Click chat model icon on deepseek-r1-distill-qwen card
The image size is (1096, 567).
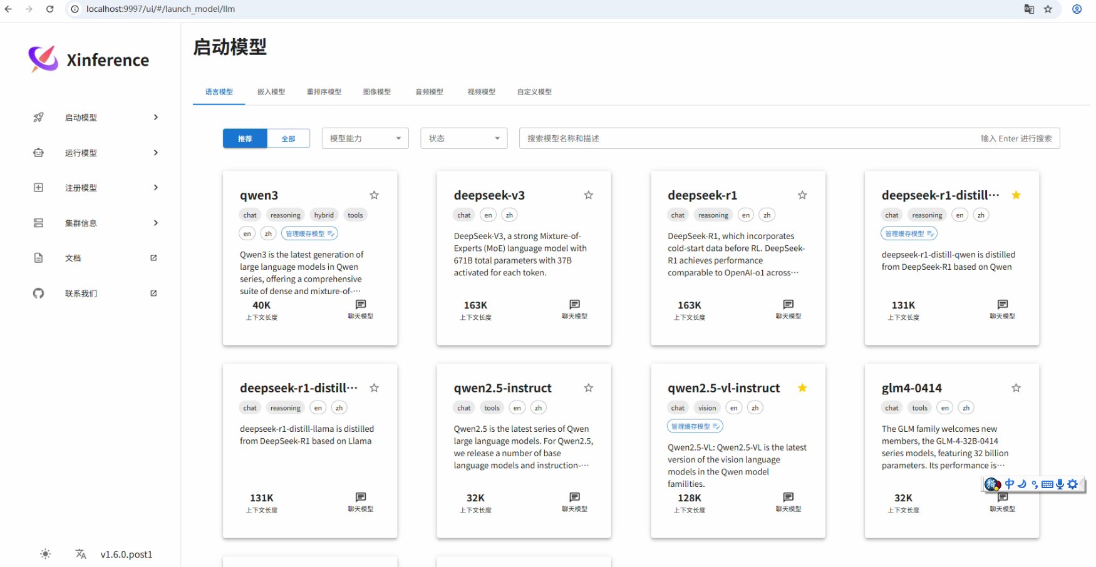tap(1003, 304)
